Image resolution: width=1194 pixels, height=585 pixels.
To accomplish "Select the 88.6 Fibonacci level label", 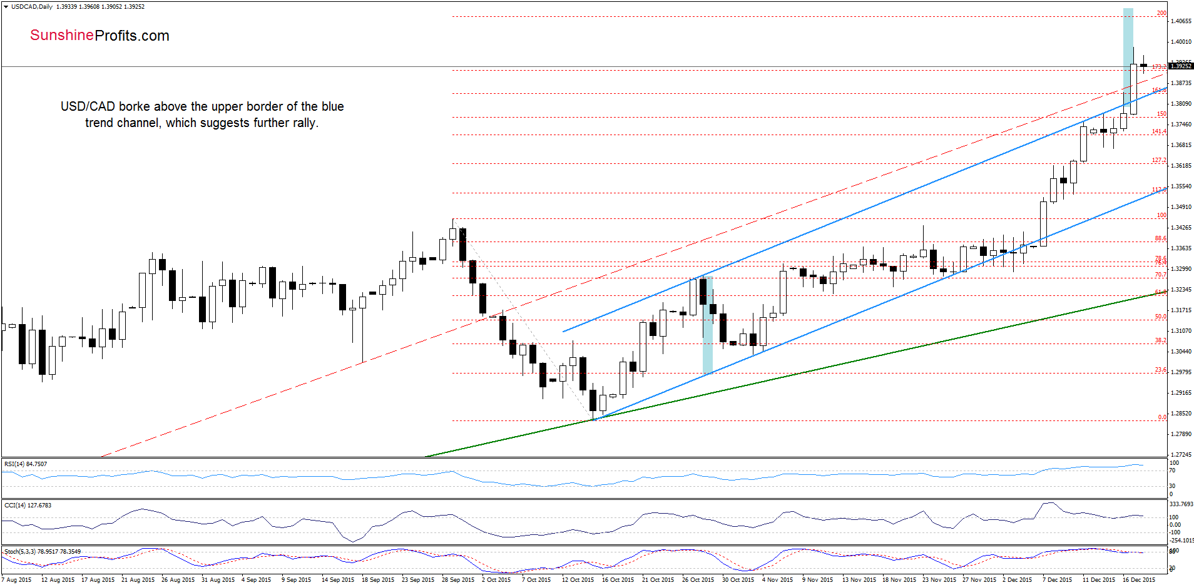I will pyautogui.click(x=1160, y=238).
